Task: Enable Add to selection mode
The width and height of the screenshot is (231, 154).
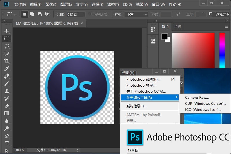Action: [32, 14]
